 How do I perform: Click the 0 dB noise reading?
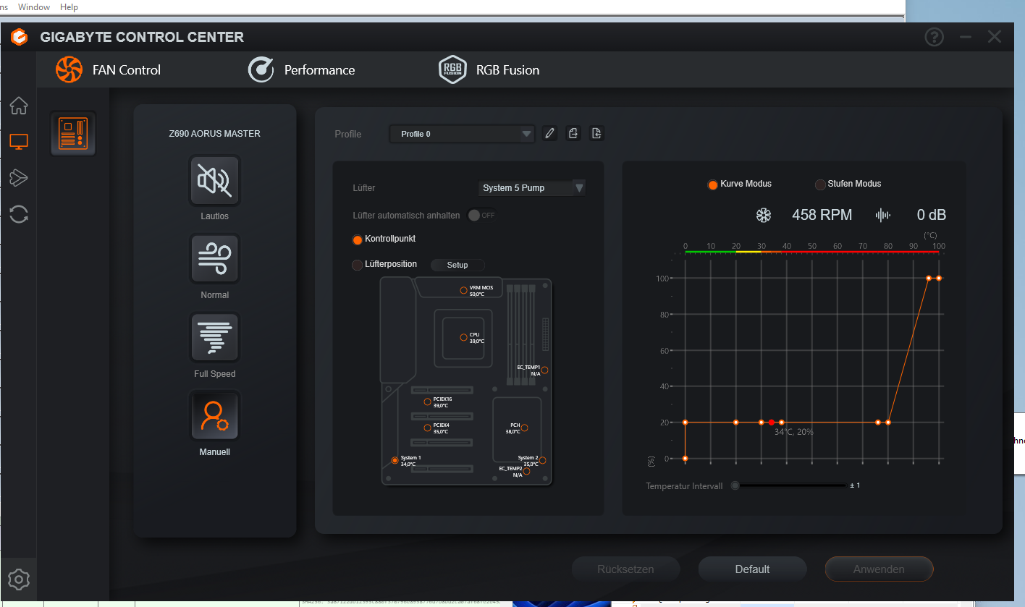pos(931,215)
